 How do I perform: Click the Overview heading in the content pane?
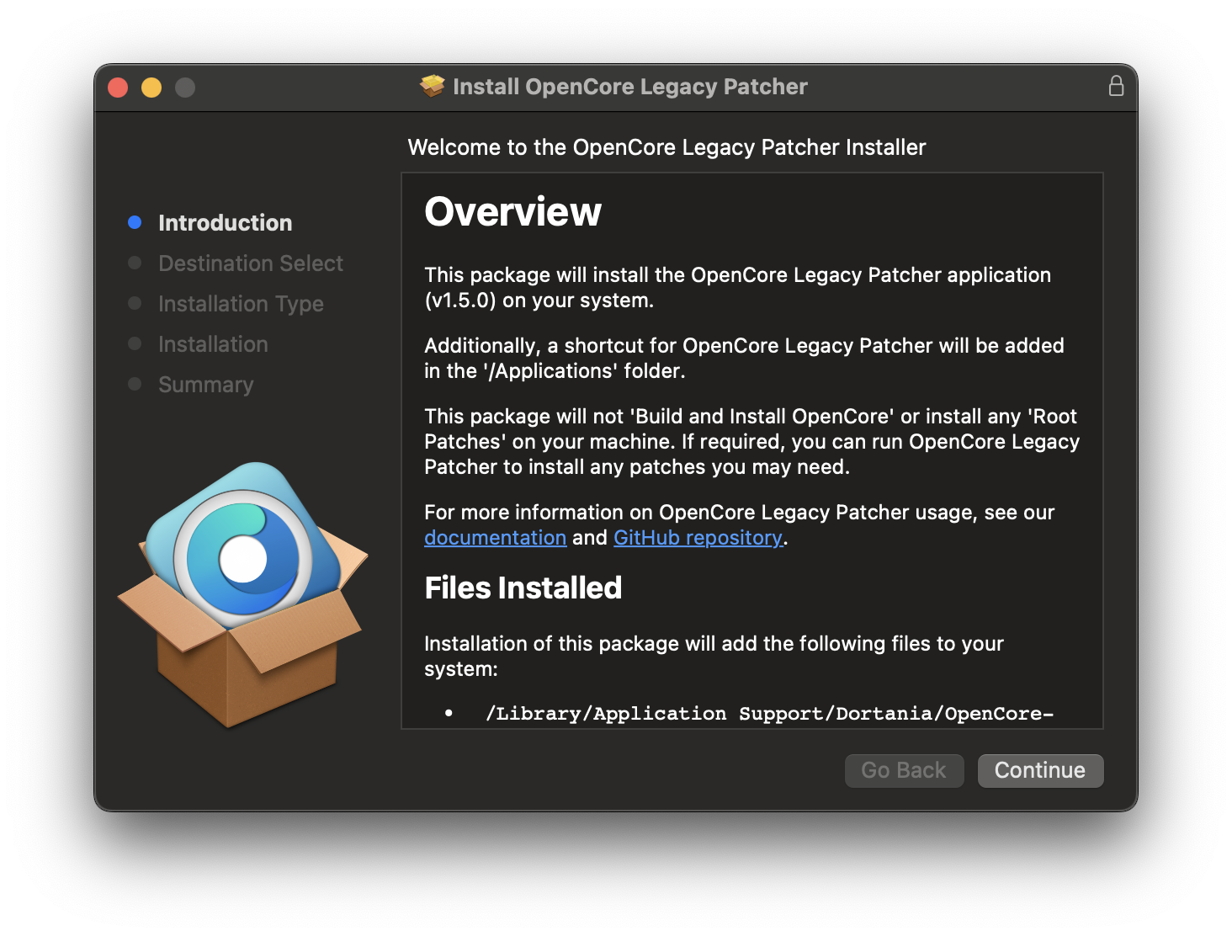(x=512, y=211)
